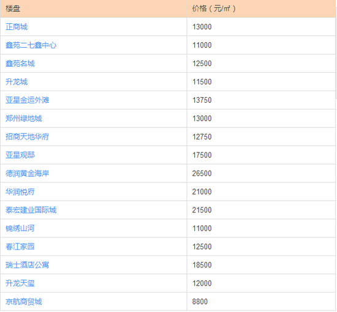This screenshot has width=337, height=312.
Task: Open the 瑞士酒店公寓 link
Action: coord(28,265)
